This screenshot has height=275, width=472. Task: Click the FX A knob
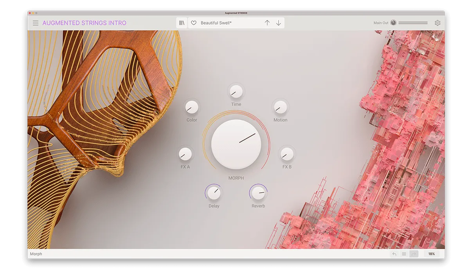pos(185,154)
